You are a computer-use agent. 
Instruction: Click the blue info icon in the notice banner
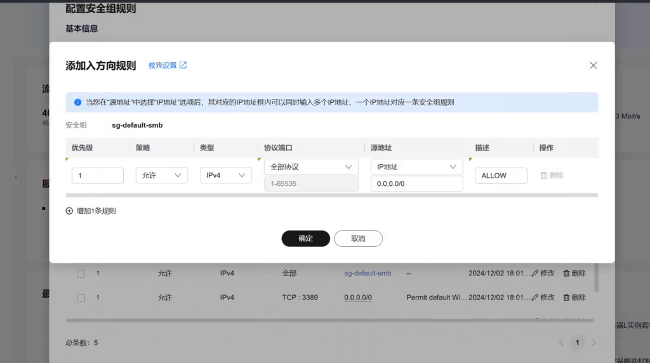77,102
